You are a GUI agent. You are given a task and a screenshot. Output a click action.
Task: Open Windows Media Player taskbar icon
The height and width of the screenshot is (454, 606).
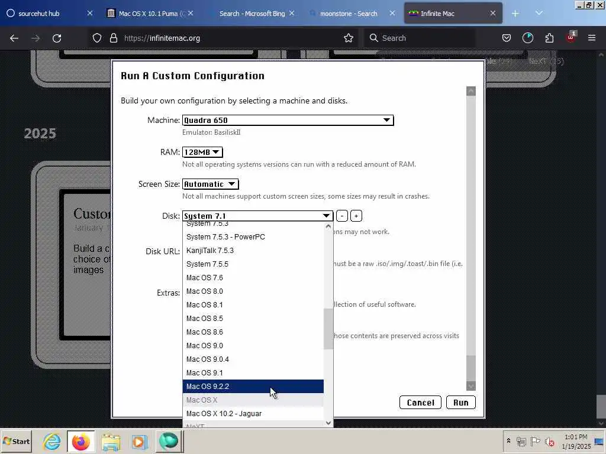140,441
